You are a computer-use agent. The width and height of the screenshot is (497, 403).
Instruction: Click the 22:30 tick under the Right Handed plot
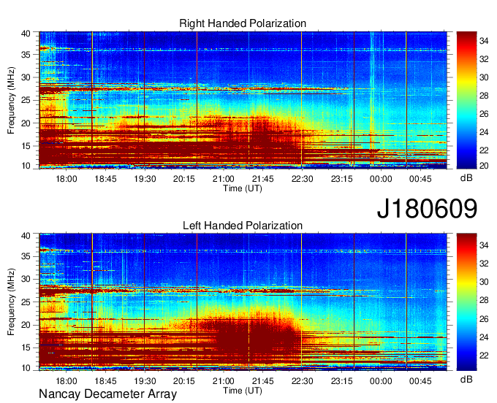point(302,179)
